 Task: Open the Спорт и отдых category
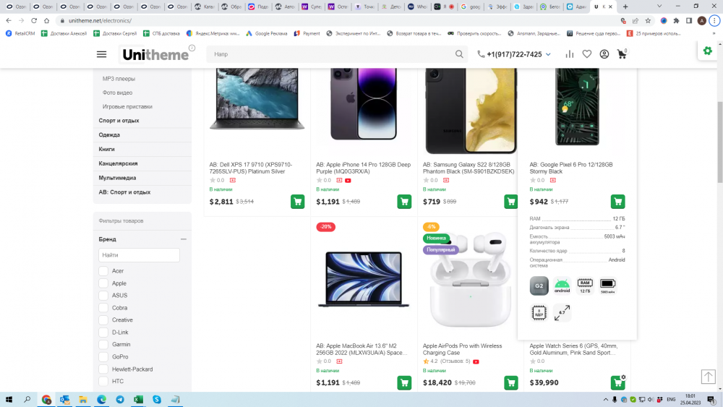[119, 121]
